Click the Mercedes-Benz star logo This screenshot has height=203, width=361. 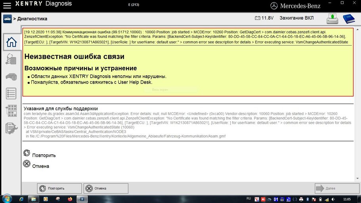pos(274,6)
